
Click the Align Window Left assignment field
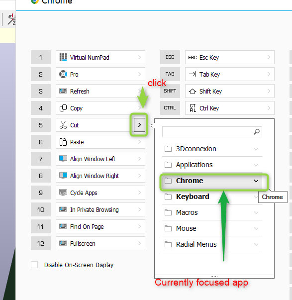100,159
